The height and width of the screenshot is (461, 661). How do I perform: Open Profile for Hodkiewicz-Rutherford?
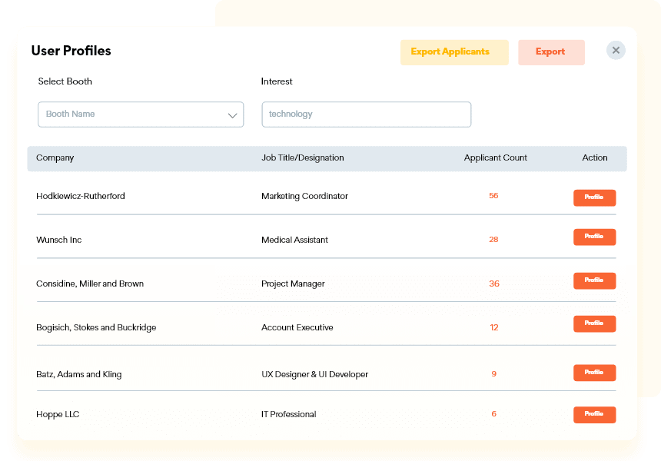point(594,197)
